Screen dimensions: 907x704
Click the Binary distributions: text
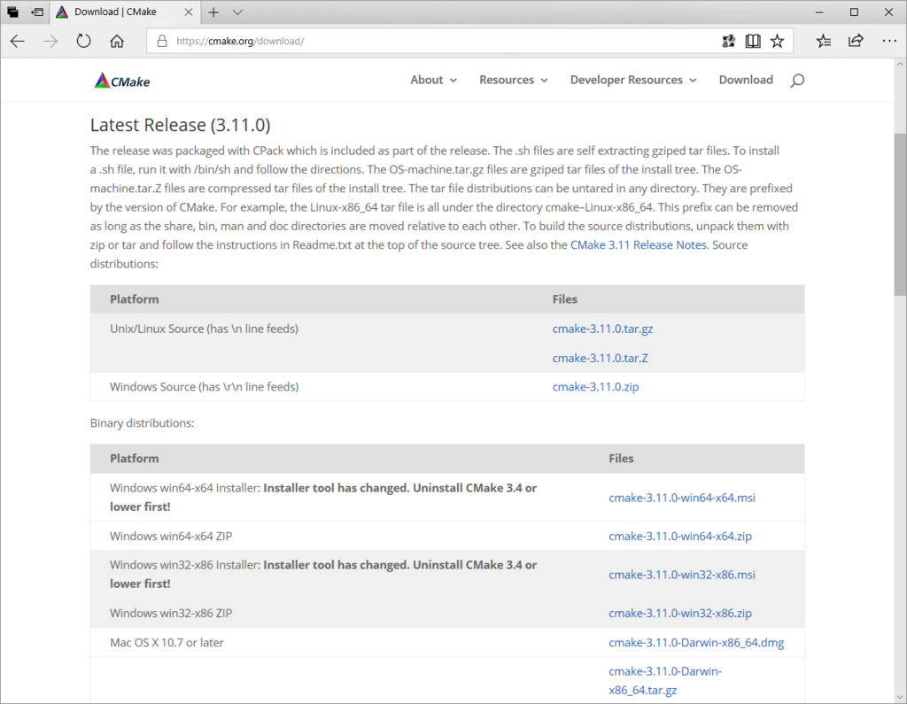tap(142, 423)
